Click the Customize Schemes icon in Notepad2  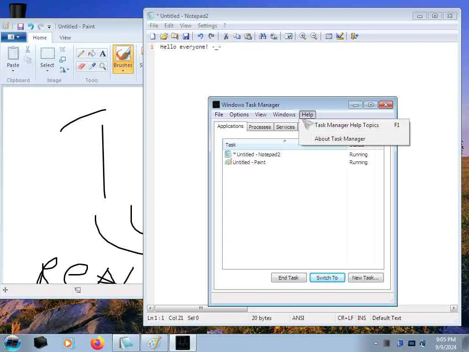[x=340, y=36]
